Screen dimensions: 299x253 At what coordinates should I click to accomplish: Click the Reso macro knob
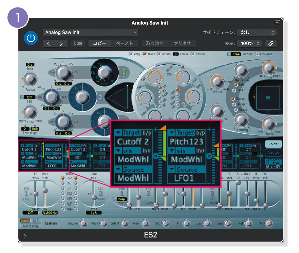(145, 223)
